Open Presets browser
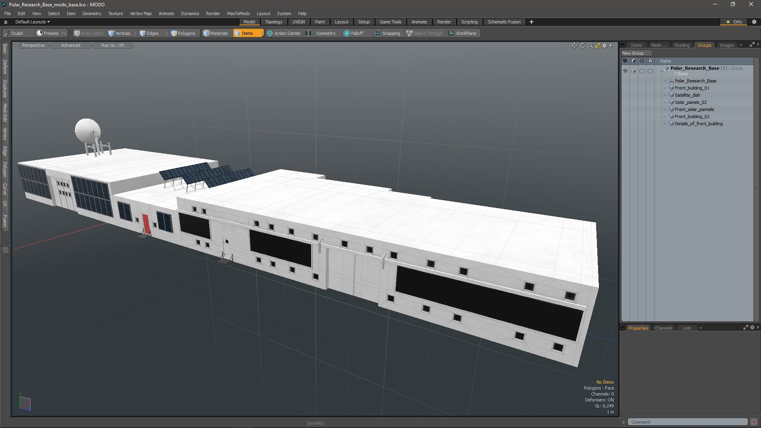Viewport: 761px width, 428px height. click(x=51, y=33)
